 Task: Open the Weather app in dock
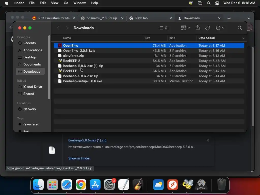(158, 185)
